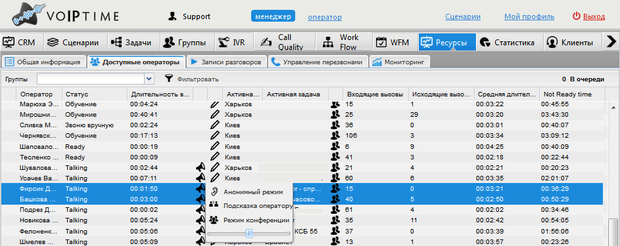Image resolution: width=620 pixels, height=246 pixels.
Task: Open the Группы dropdown arrow
Action: click(x=149, y=79)
